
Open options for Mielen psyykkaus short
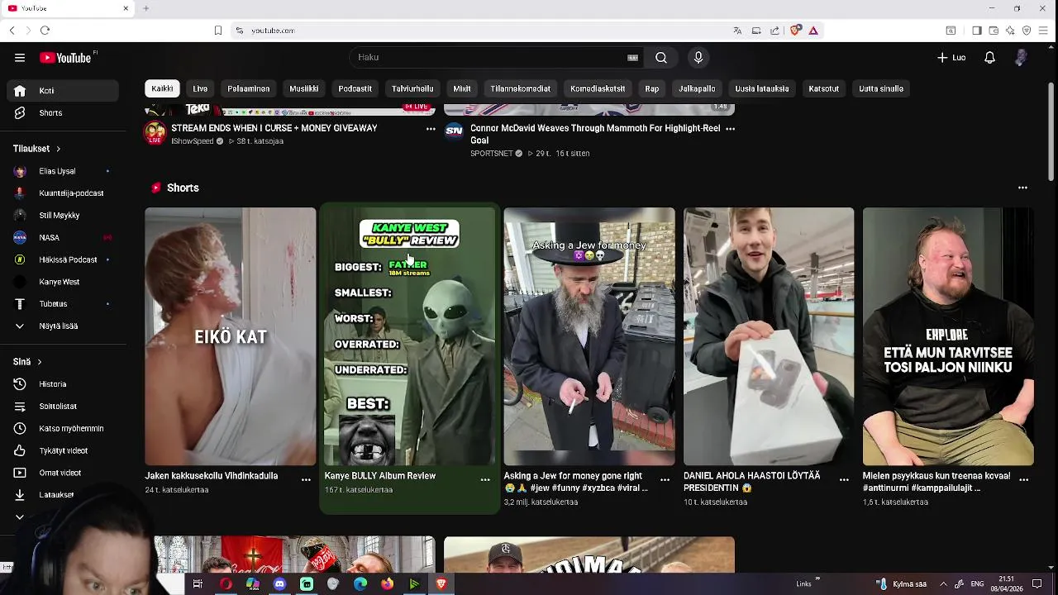tap(1023, 479)
